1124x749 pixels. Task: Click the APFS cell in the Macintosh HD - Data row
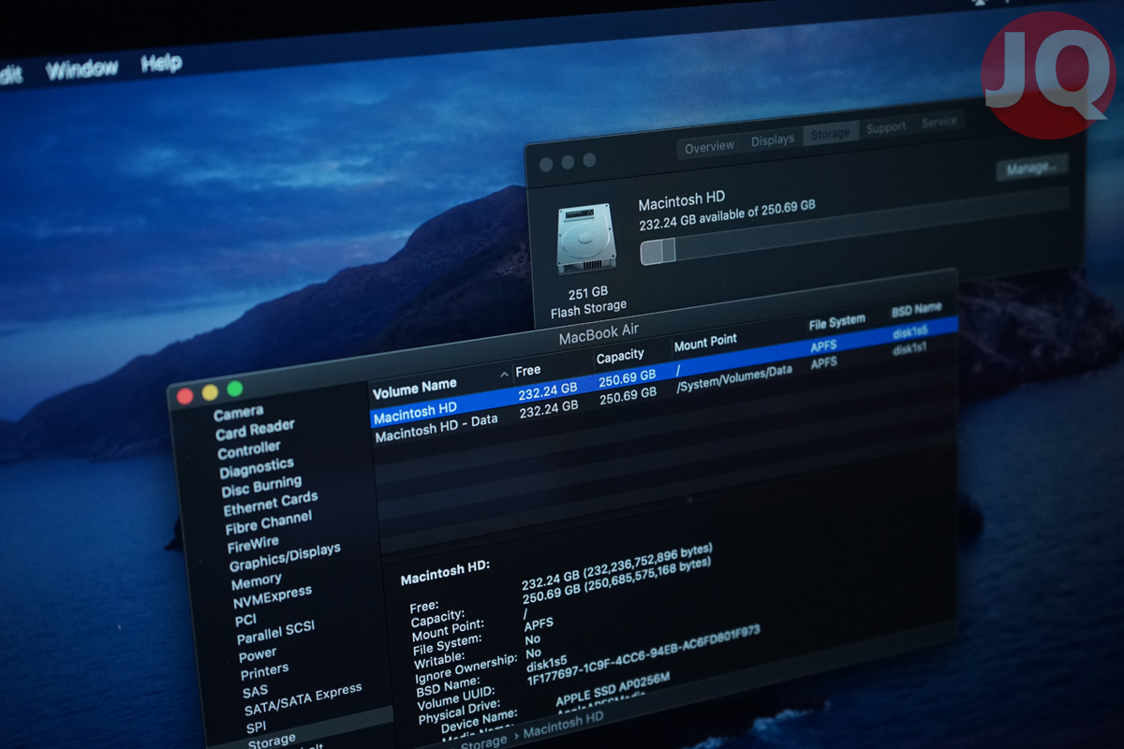[823, 363]
